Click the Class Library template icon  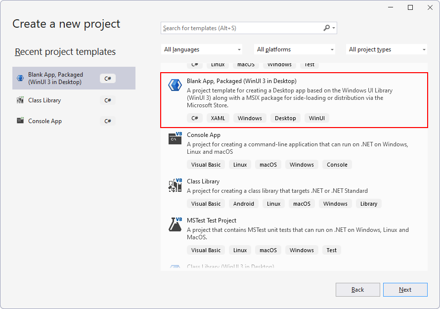[x=175, y=184]
